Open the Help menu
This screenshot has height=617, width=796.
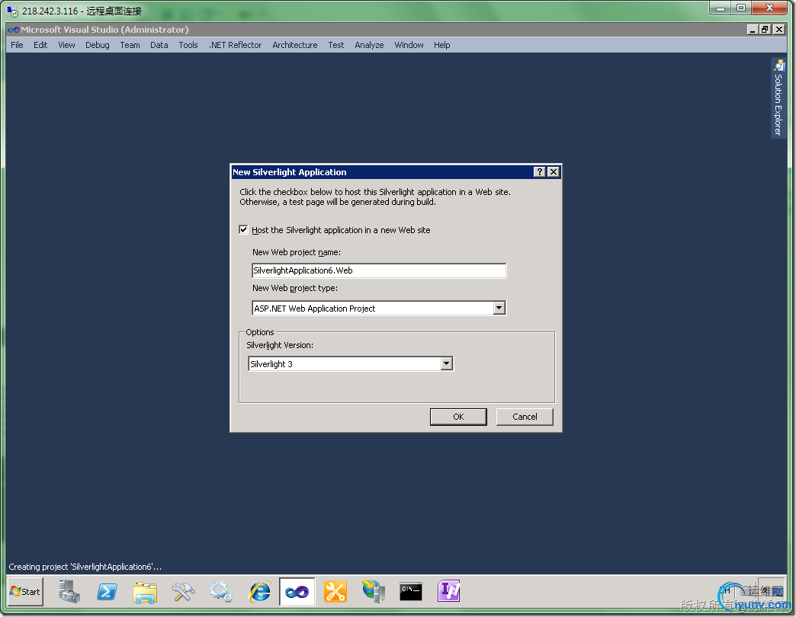pos(442,45)
